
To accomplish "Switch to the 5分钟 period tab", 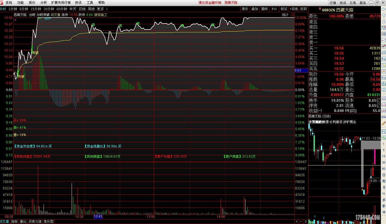I will point(24,9).
